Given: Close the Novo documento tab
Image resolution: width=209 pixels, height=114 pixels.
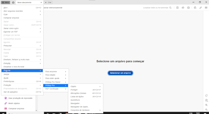Looking at the screenshot, I should coord(41,2).
